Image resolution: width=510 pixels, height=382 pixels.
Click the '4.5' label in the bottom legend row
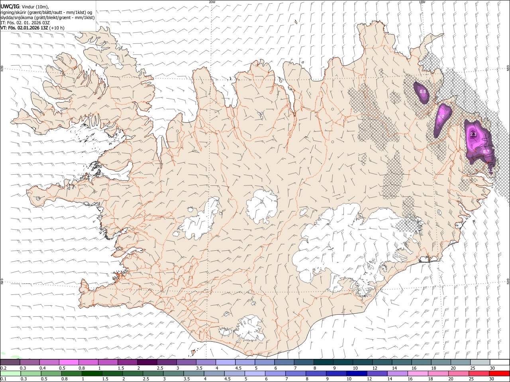click(227, 379)
